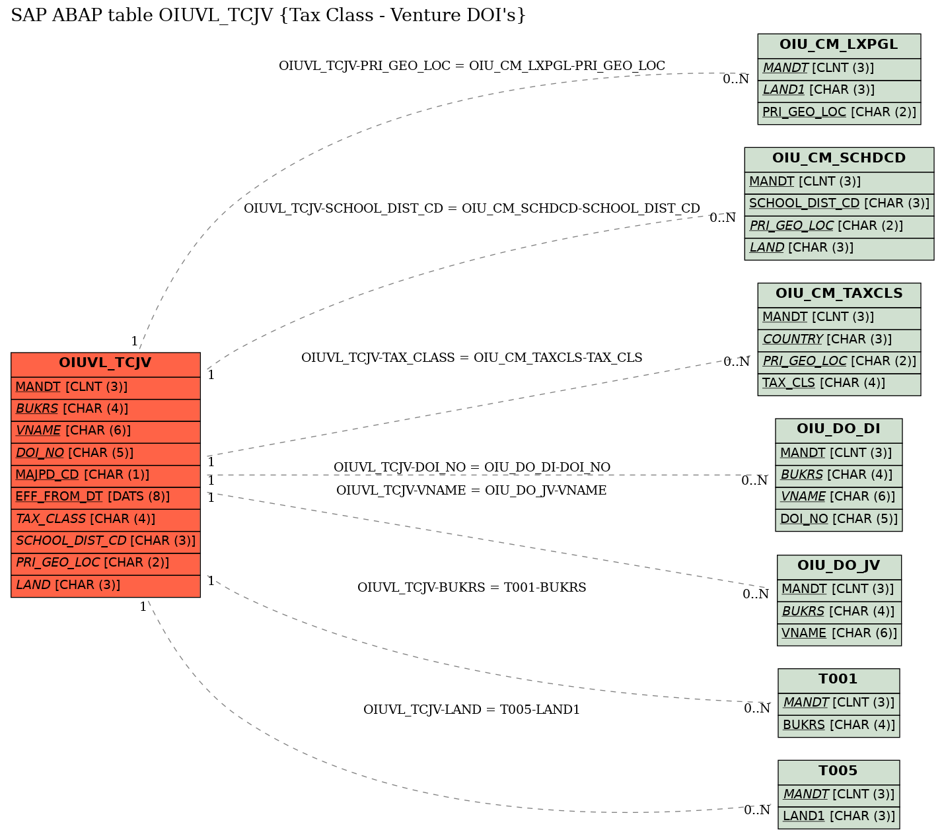Click 0..N cardinality beside OIU_CM_LXPGL
This screenshot has width=944, height=836.
(736, 79)
